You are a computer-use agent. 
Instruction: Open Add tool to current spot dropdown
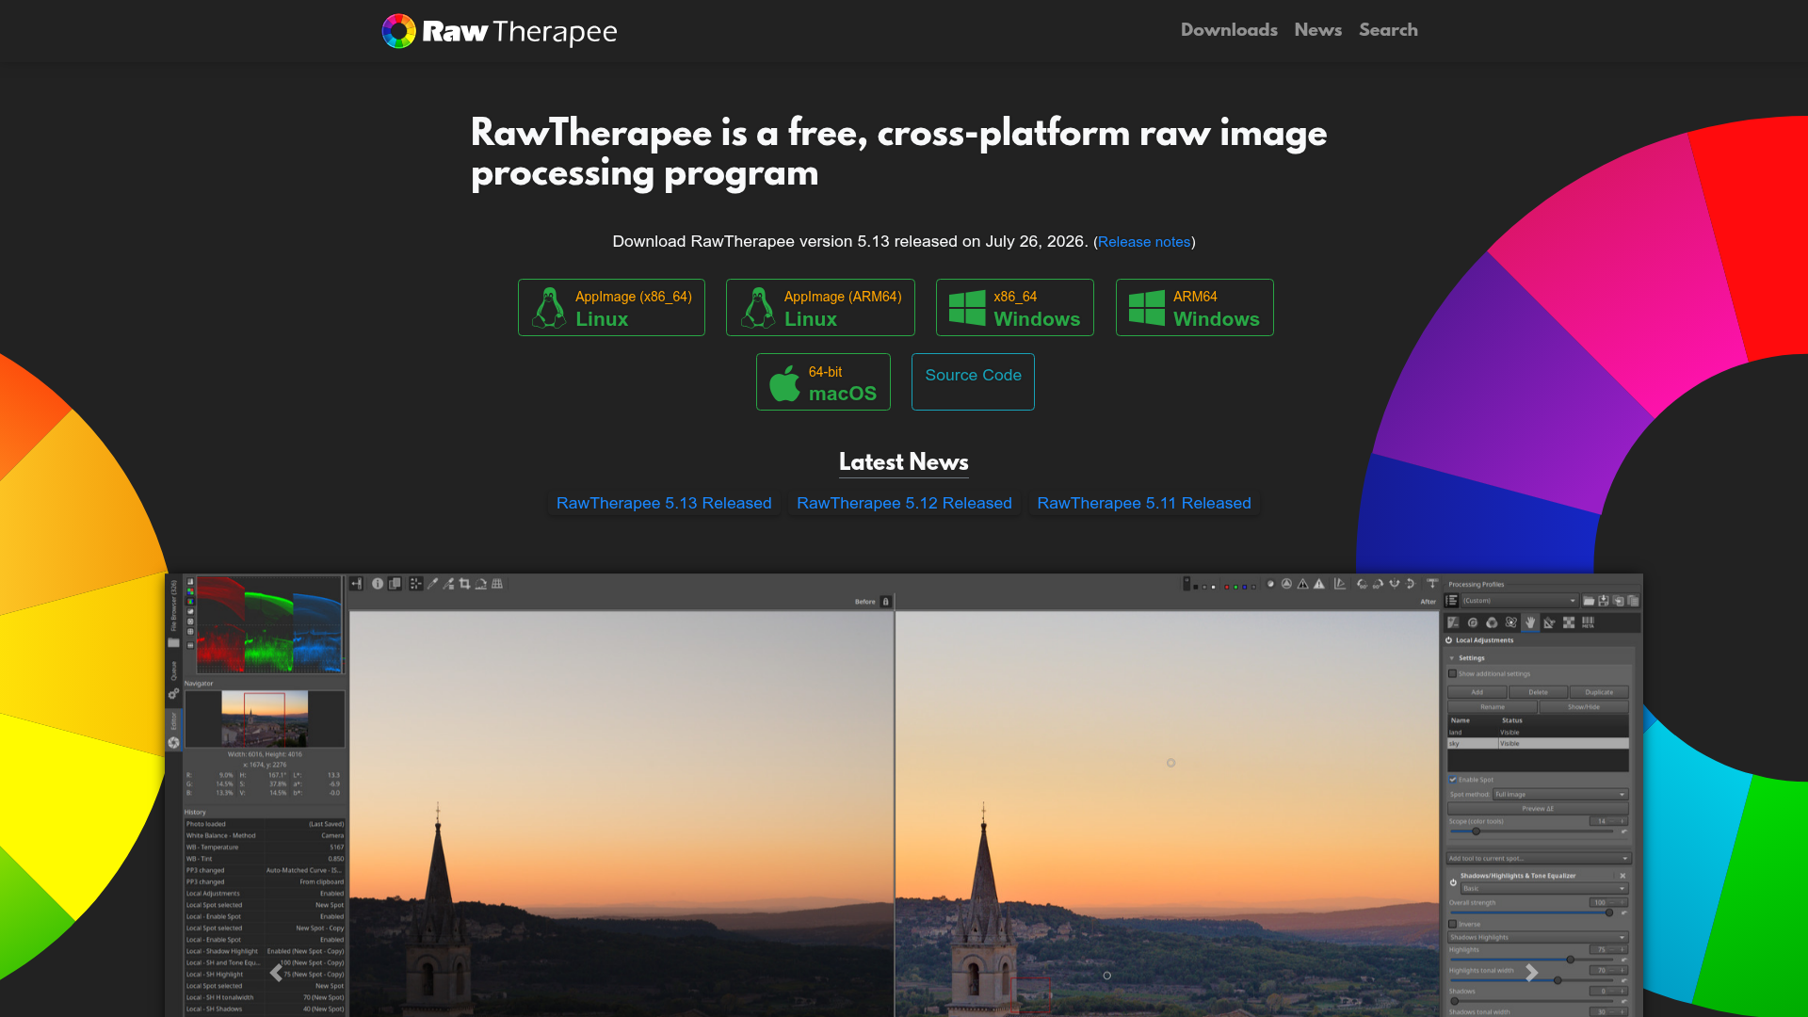tap(1538, 858)
